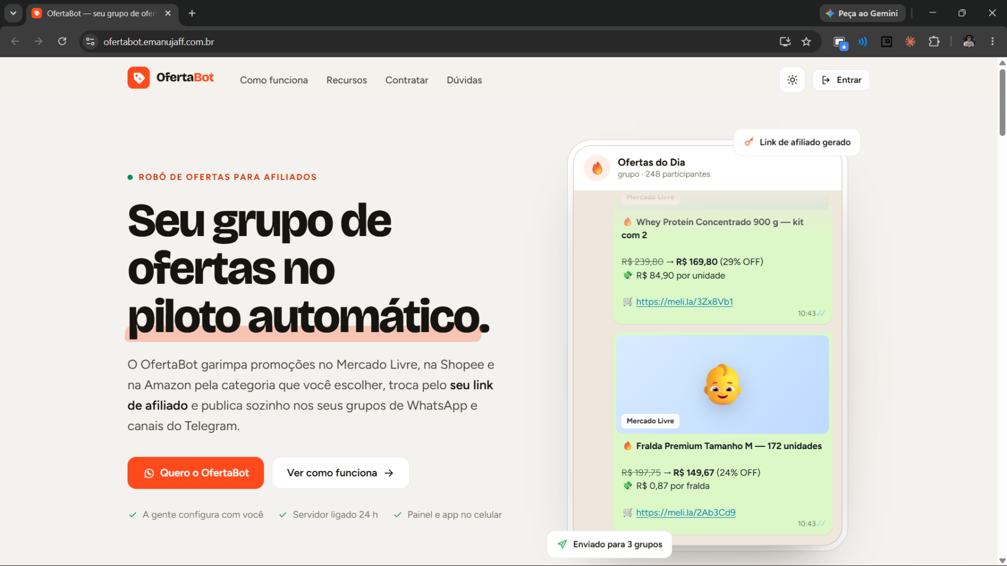Click the Link de afiliado gerado badge
This screenshot has height=566, width=1007.
[797, 142]
